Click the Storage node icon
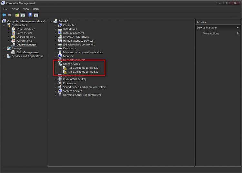 pos(9,48)
